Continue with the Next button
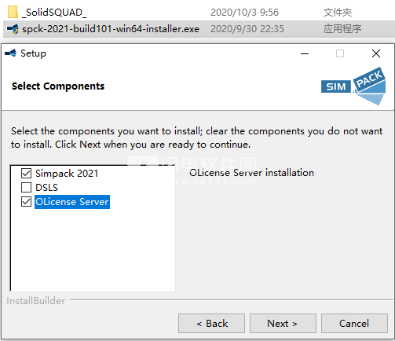This screenshot has width=395, height=341. 283,324
